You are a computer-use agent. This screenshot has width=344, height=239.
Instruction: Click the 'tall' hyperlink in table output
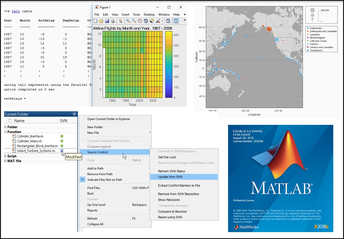16,11
